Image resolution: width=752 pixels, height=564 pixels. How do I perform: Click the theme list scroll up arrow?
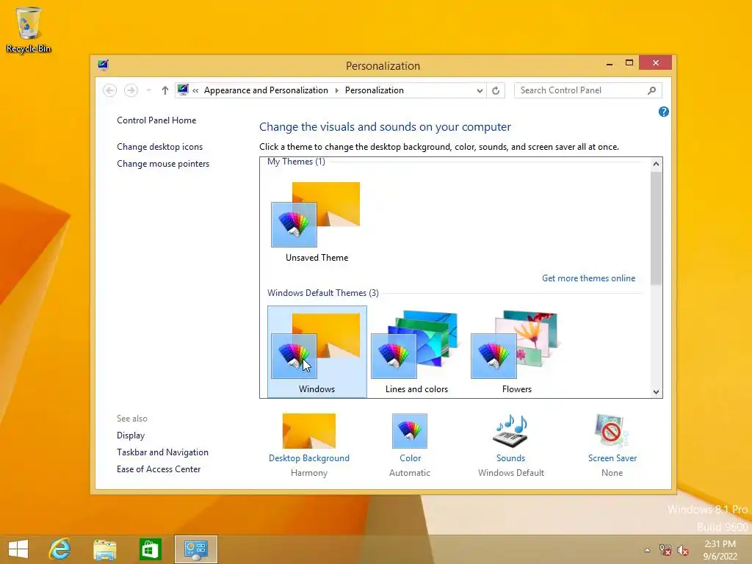point(656,164)
